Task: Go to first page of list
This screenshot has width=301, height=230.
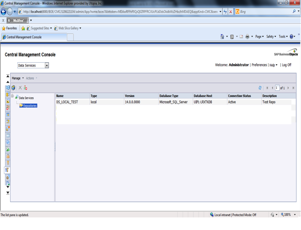Action: (267, 88)
